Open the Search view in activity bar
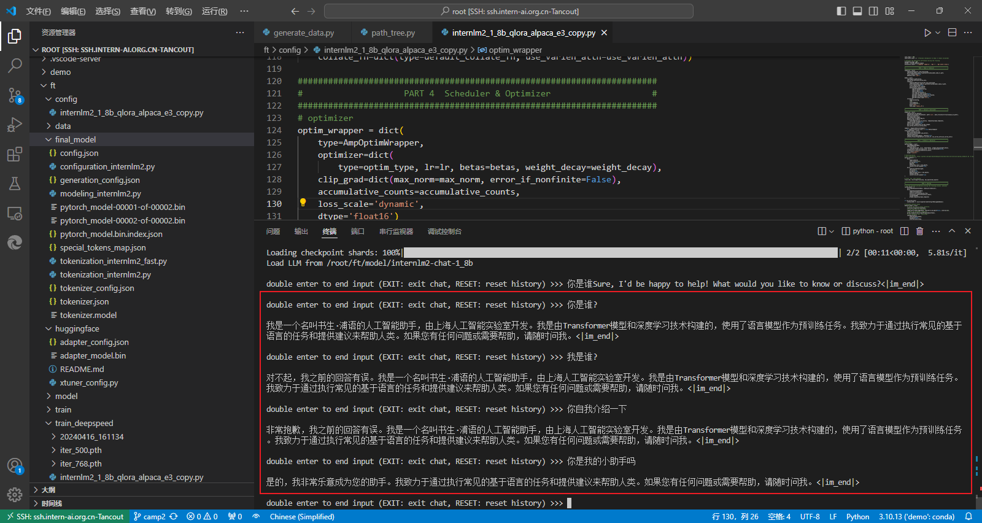982x523 pixels. (15, 65)
